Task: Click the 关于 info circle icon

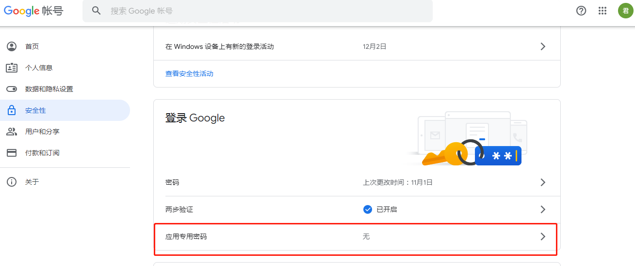Action: (x=12, y=182)
